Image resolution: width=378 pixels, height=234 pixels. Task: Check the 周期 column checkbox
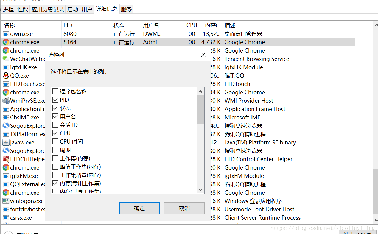pyautogui.click(x=55, y=150)
